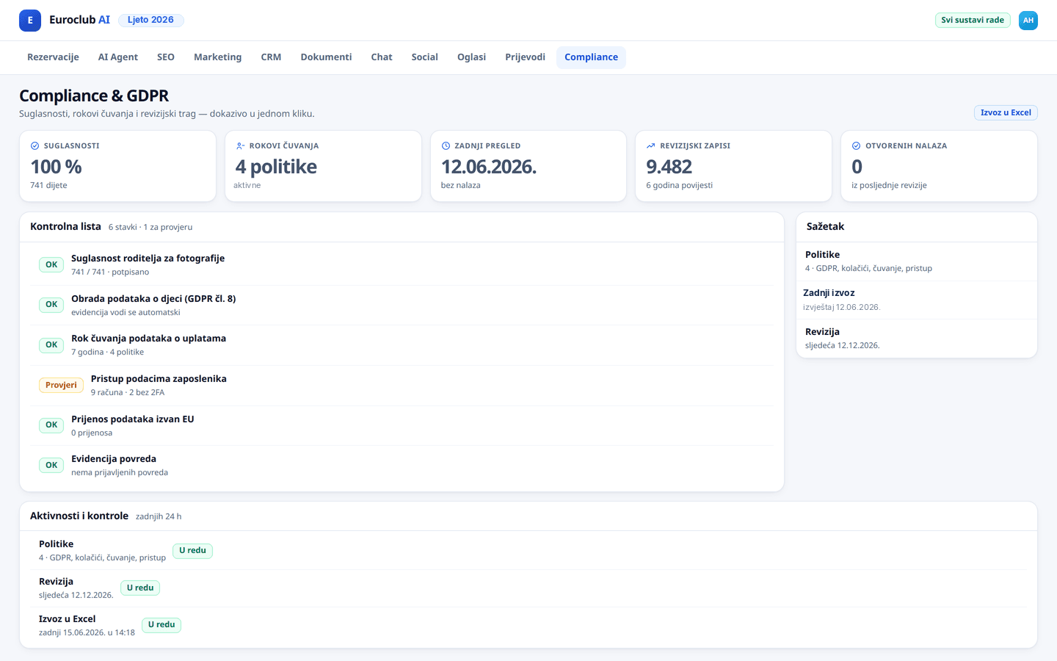This screenshot has height=661, width=1057.
Task: Click the Provjeri badge for Pristup podacima zaposlenika
Action: 61,386
